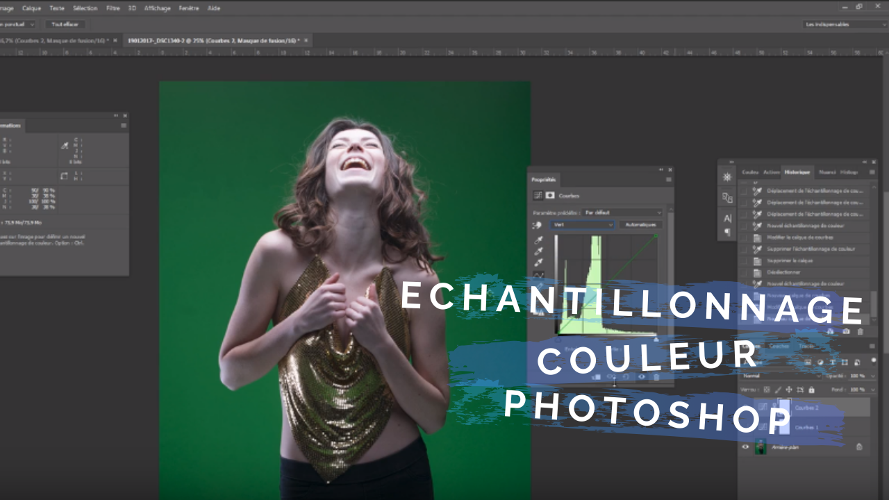Screen dimensions: 889x500
Task: Toggle history source box beside Supprimer le calque
Action: pos(745,261)
